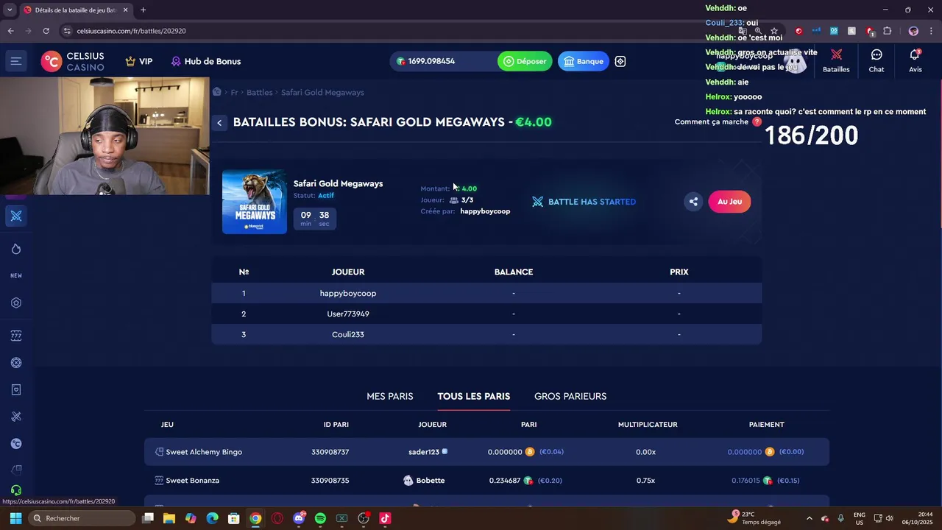Click the Celsius Casino logo
This screenshot has width=942, height=530.
[73, 61]
